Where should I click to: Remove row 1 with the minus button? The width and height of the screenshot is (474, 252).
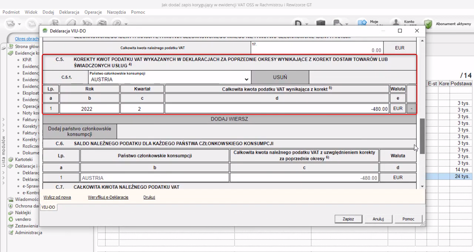[411, 109]
